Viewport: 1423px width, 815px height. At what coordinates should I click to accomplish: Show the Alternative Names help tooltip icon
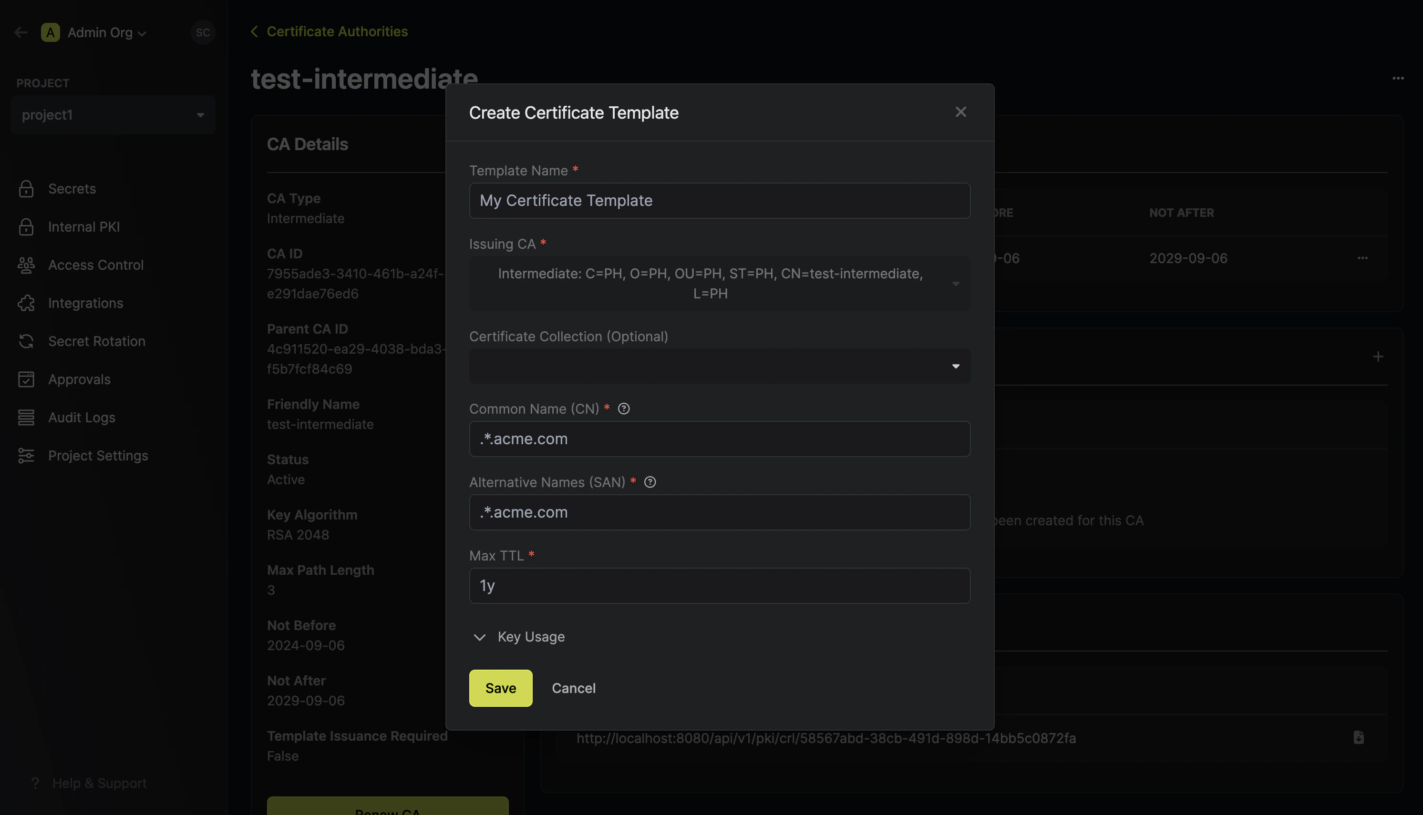tap(650, 482)
